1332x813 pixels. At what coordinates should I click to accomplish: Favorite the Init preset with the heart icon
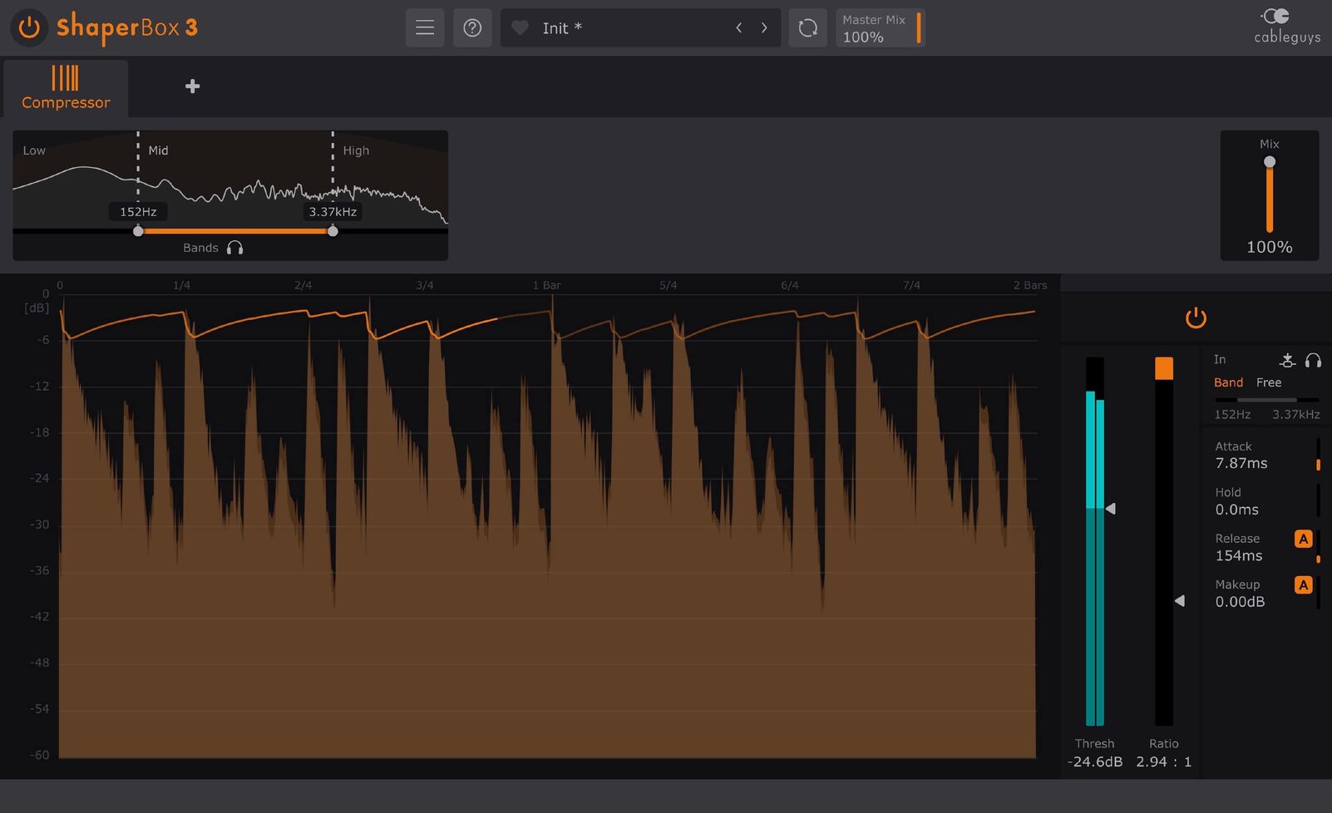point(520,27)
